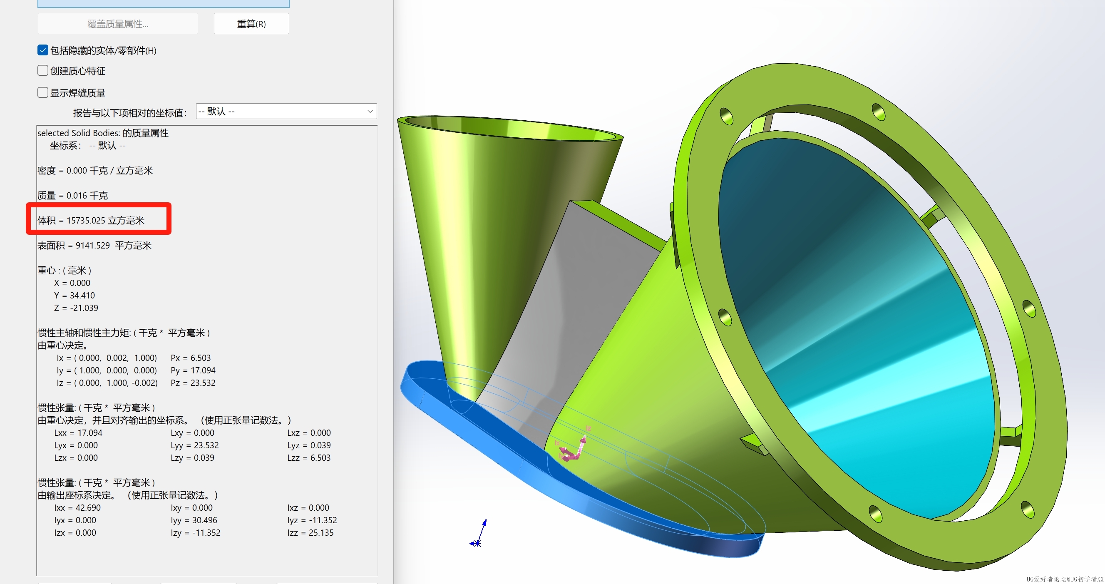Select the 表面积 = 9141.529 平方毫米 line

(94, 246)
